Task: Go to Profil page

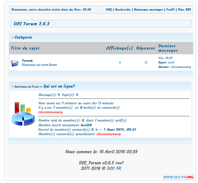Action: pyautogui.click(x=170, y=10)
